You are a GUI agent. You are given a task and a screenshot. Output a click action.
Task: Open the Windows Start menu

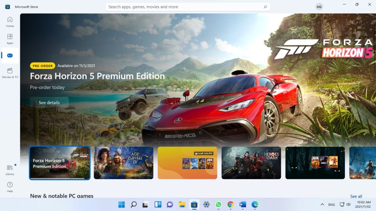[x=122, y=204]
